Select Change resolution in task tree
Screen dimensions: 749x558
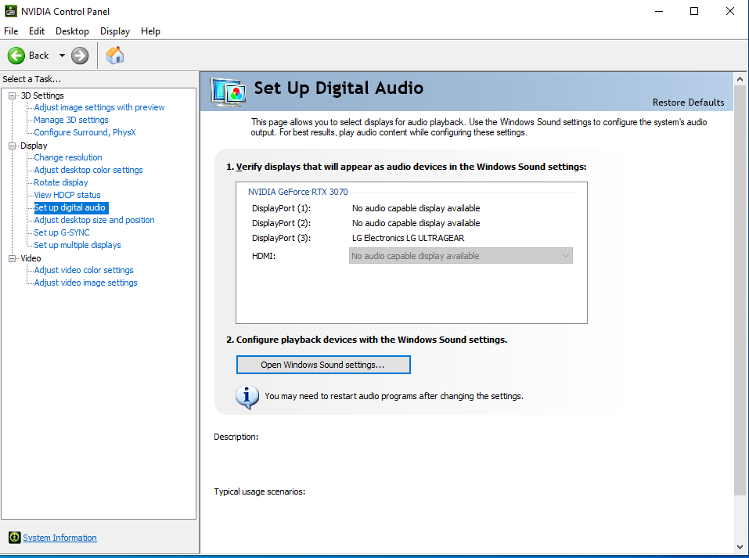point(68,157)
